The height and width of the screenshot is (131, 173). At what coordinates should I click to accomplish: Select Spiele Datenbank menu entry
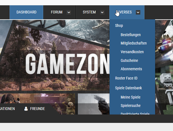point(128,88)
